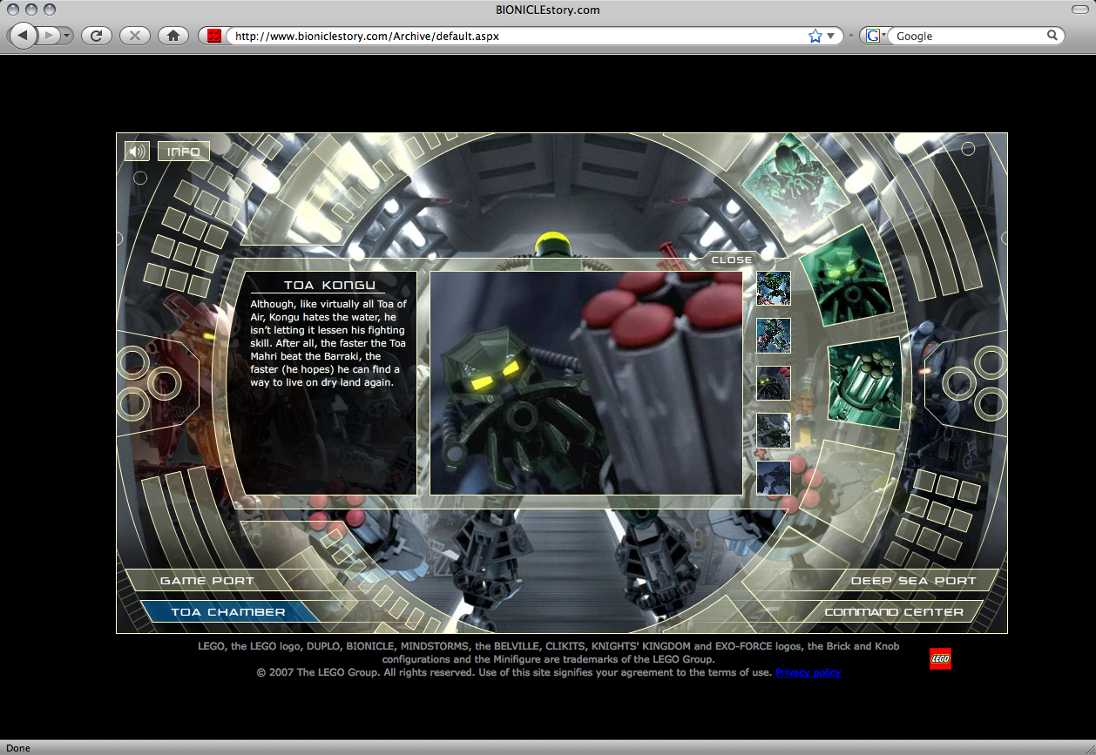Select the bottom Kongu gallery thumbnail
This screenshot has width=1096, height=755.
click(774, 478)
